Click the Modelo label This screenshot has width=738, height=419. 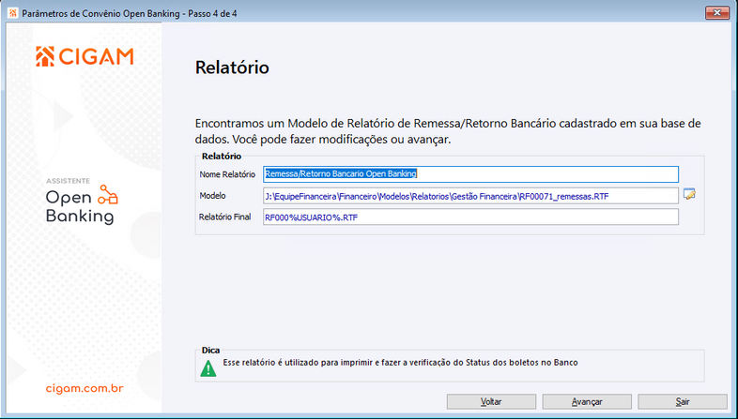point(213,195)
